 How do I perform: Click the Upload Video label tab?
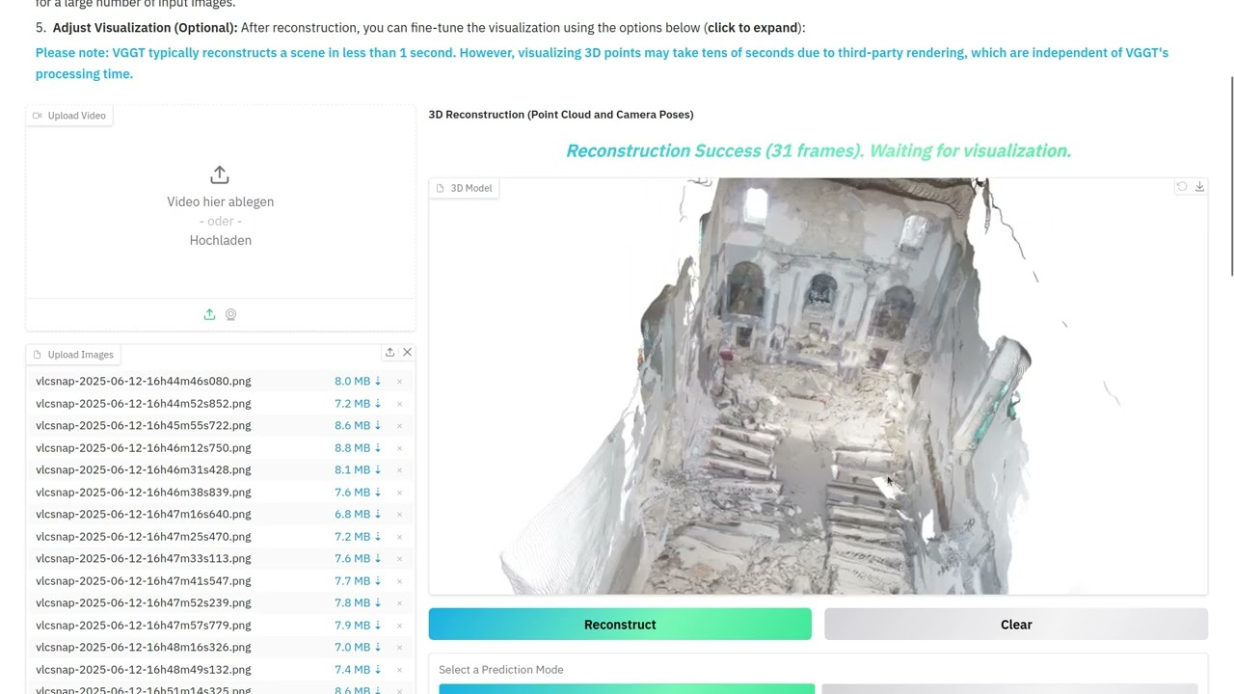69,116
